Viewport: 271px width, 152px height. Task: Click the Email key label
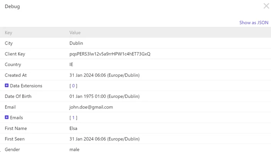pos(10,107)
